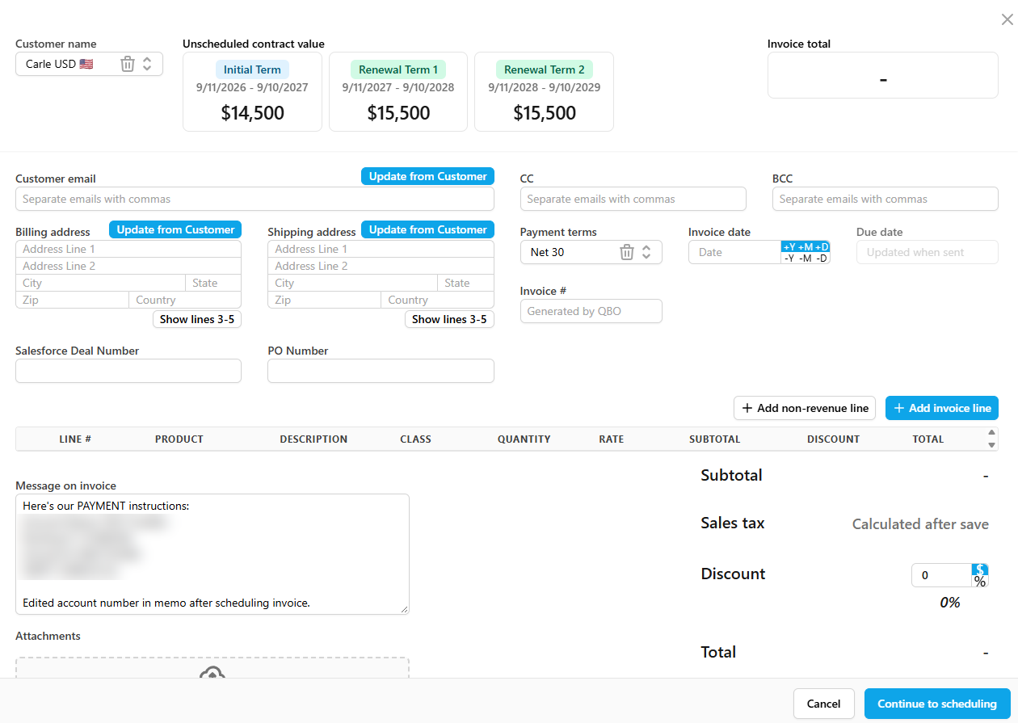Add one year with +Y
Viewport: 1018px width, 723px height.
click(789, 246)
